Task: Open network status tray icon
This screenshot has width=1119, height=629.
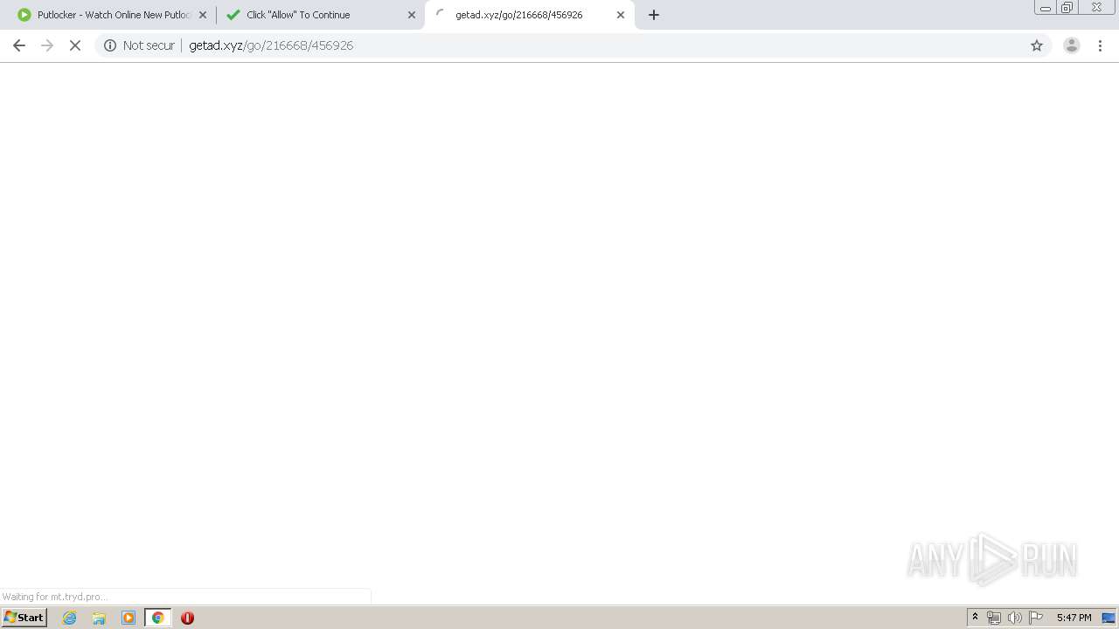Action: pyautogui.click(x=994, y=618)
